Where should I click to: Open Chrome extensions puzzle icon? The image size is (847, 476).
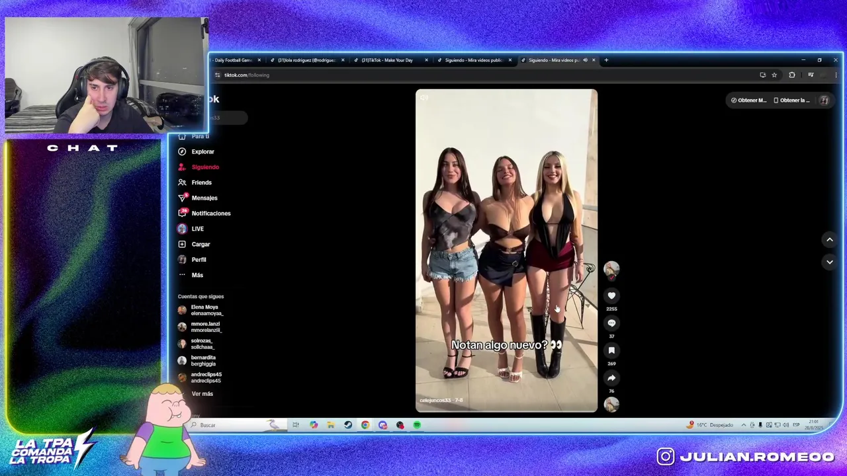click(x=792, y=75)
